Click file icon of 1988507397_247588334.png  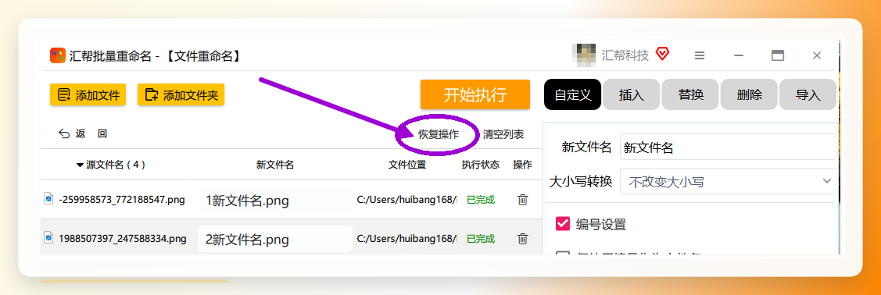[49, 238]
